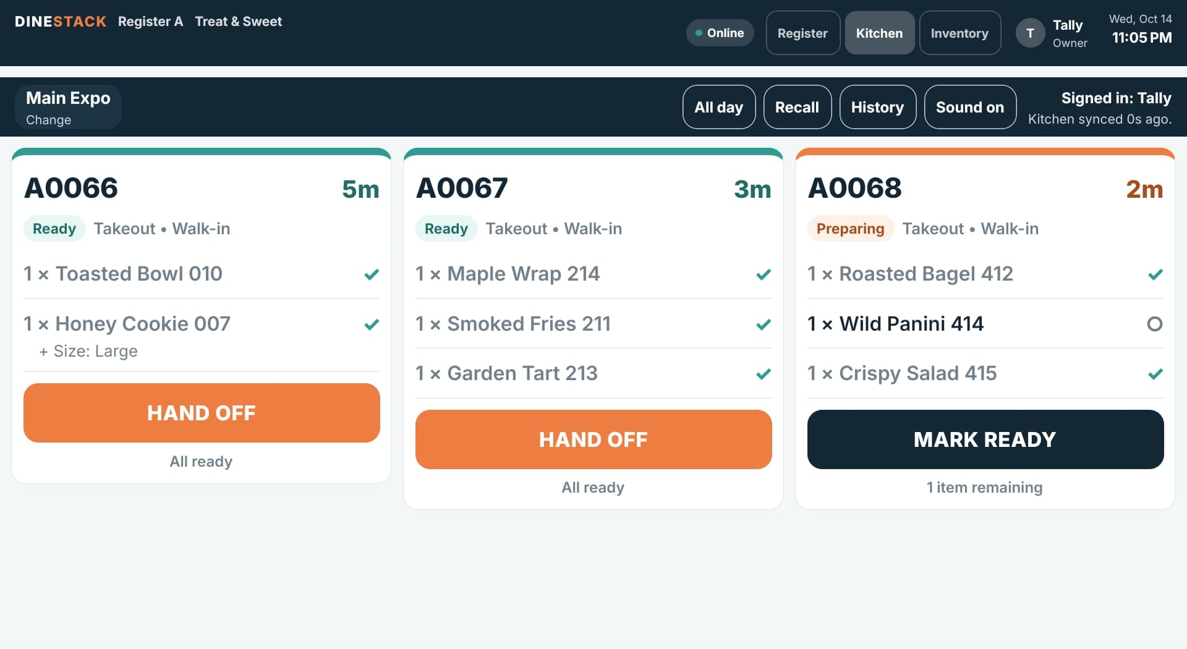The width and height of the screenshot is (1187, 649).
Task: Toggle the Sound on button
Action: tap(969, 107)
